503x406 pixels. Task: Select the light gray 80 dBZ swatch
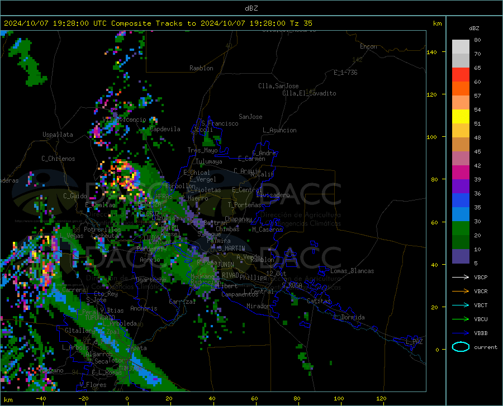(461, 47)
